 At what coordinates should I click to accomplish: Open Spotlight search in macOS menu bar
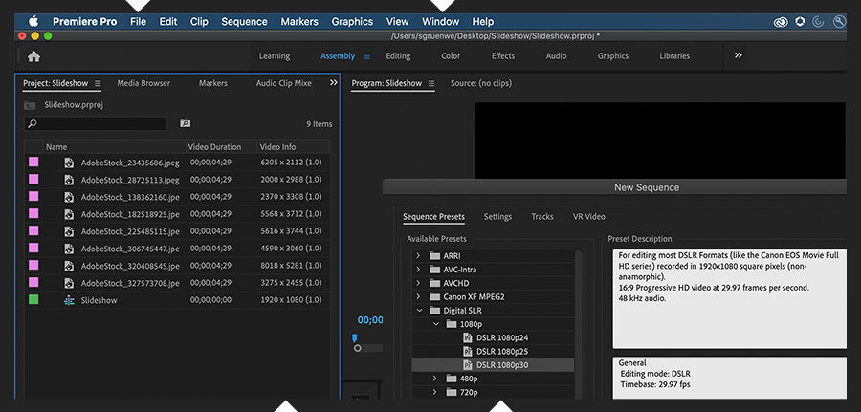point(839,21)
